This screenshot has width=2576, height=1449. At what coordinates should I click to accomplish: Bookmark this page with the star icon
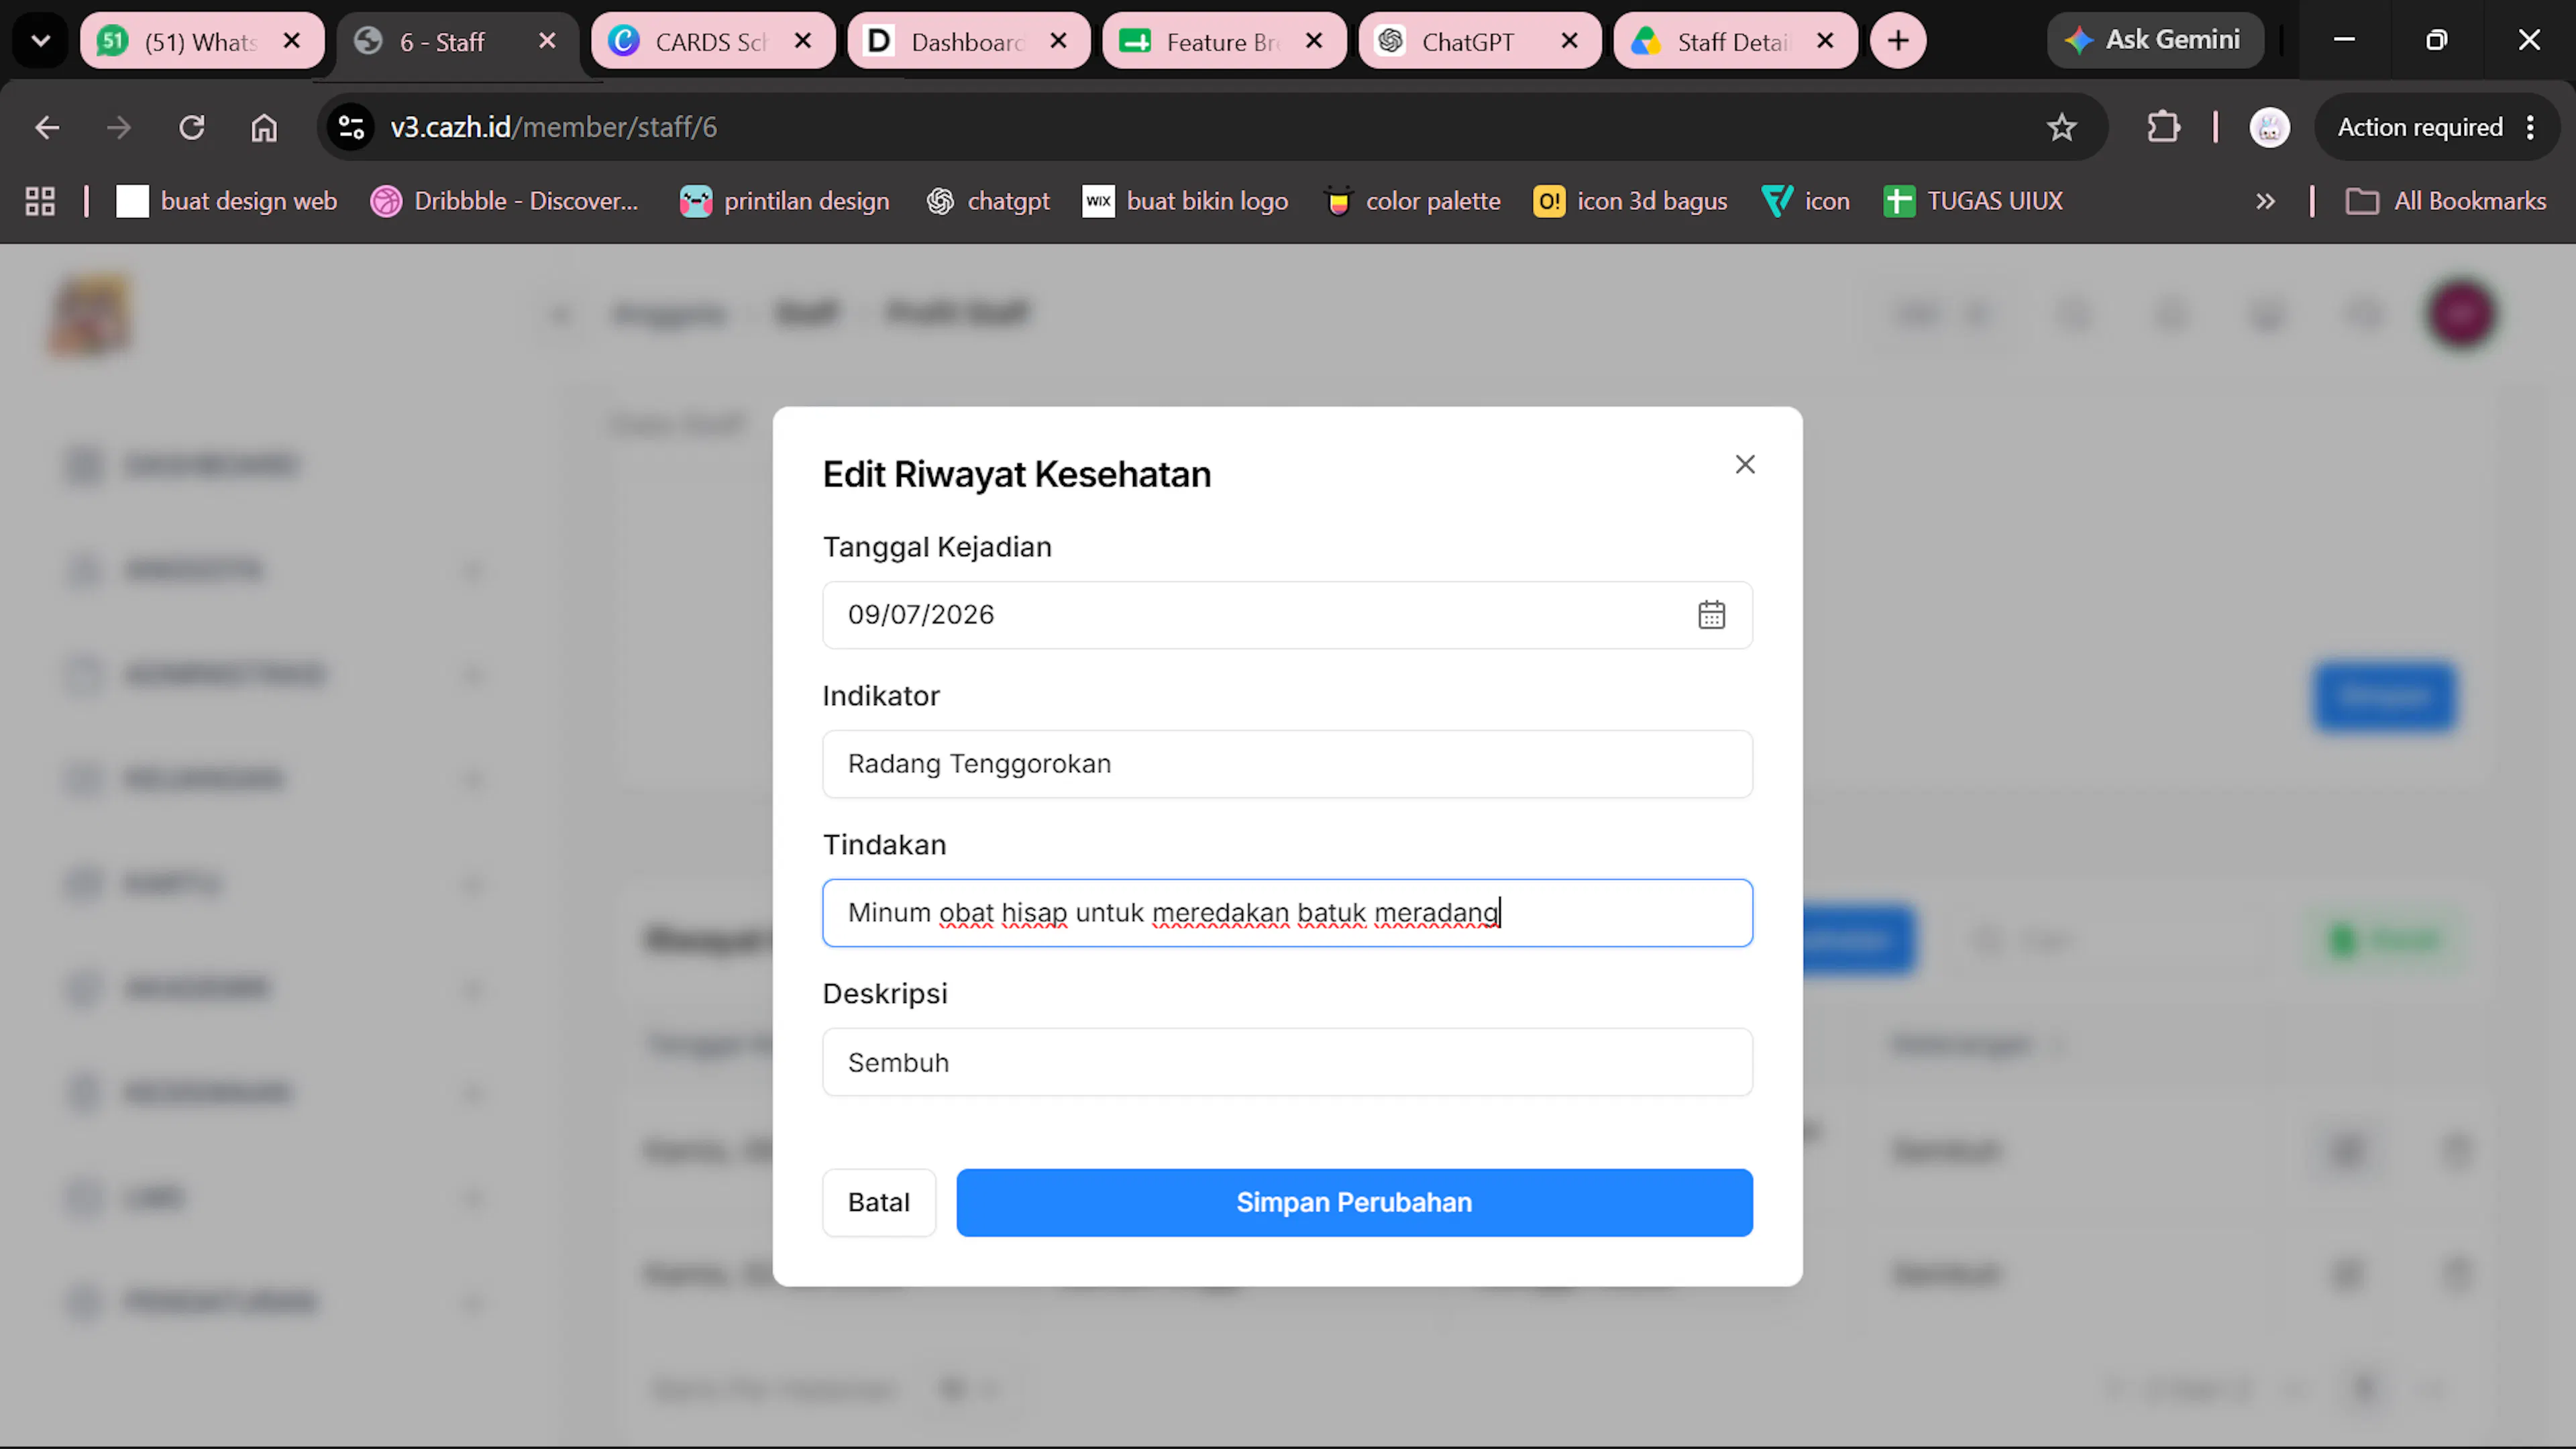pyautogui.click(x=2061, y=127)
